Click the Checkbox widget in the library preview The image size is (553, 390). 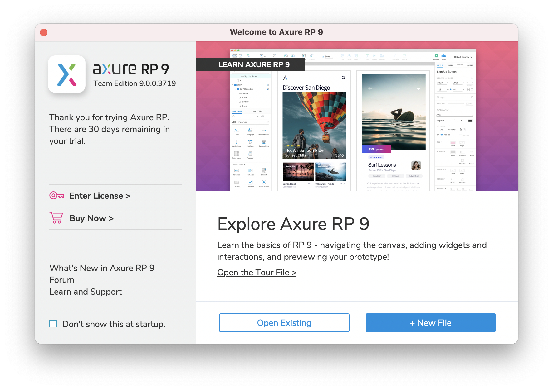(x=250, y=182)
